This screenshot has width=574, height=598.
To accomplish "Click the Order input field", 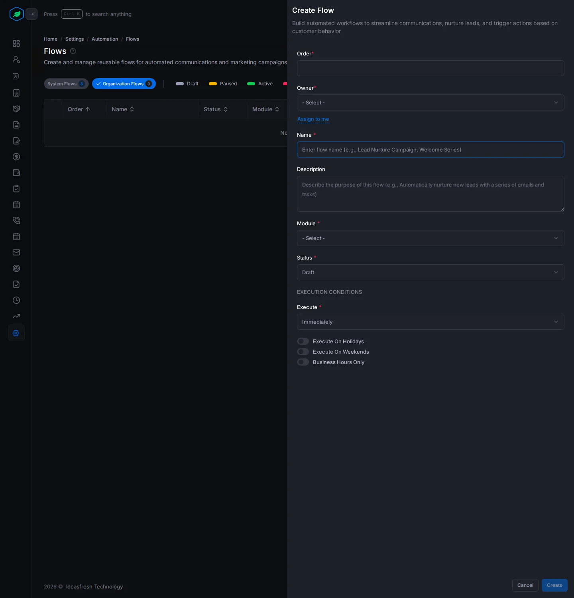I will click(x=431, y=68).
